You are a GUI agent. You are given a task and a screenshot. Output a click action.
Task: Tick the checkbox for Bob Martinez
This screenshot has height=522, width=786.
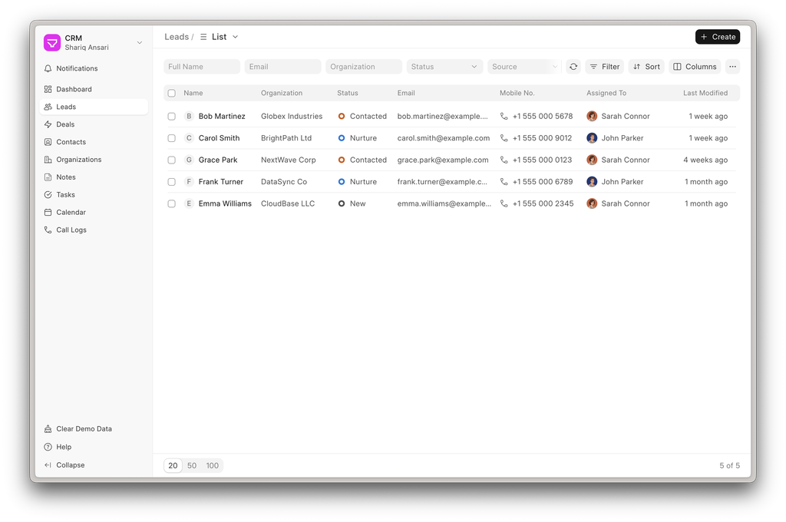172,117
